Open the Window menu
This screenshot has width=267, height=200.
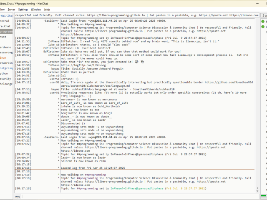click(x=36, y=9)
